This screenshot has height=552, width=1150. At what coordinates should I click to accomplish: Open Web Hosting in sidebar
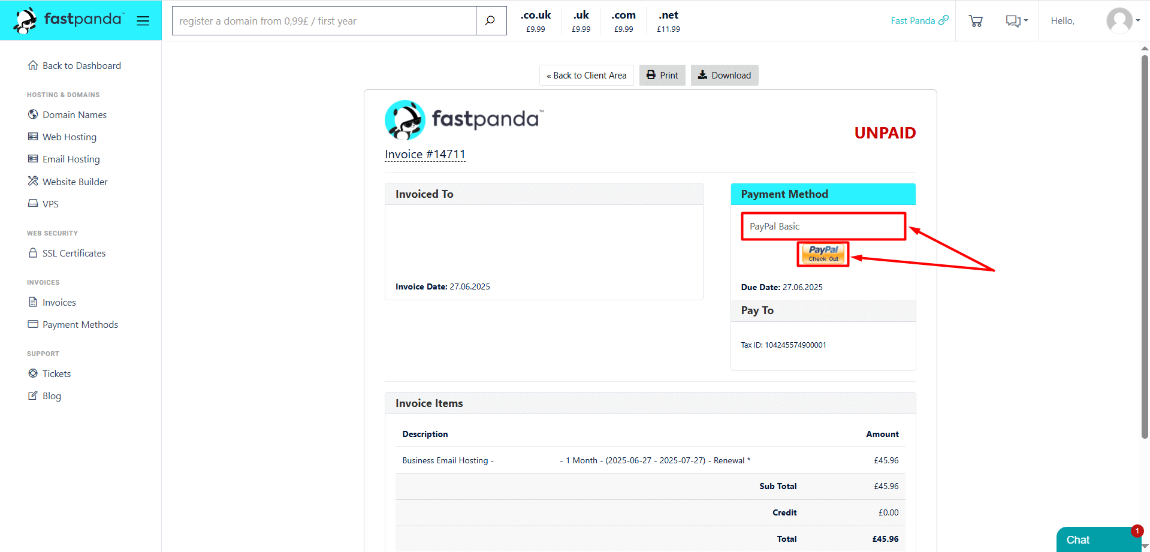point(62,137)
